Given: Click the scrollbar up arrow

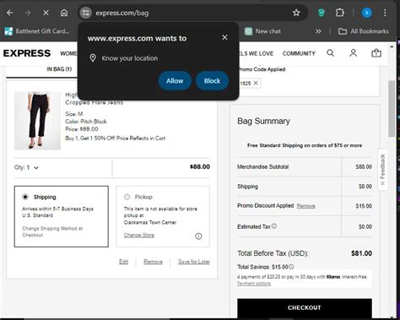Looking at the screenshot, I should [392, 46].
